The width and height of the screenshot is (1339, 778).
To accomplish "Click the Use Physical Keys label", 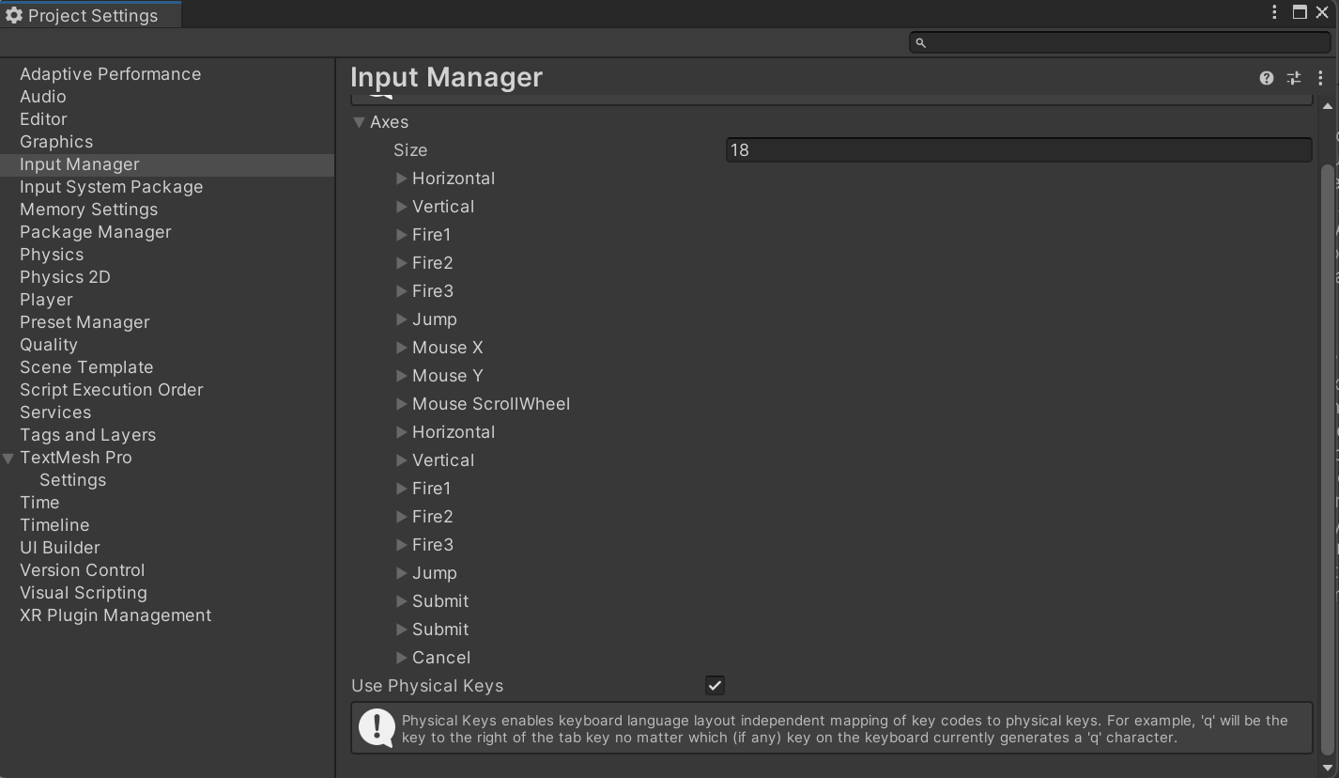I will [x=427, y=686].
